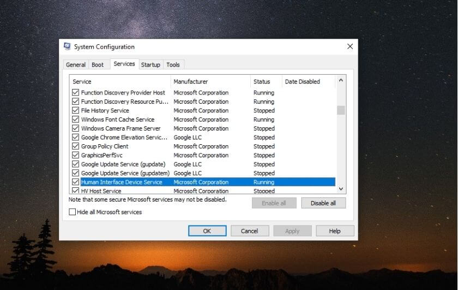Uncheck the GraphicsPerfSvc service
This screenshot has width=458, height=290.
[x=76, y=156]
